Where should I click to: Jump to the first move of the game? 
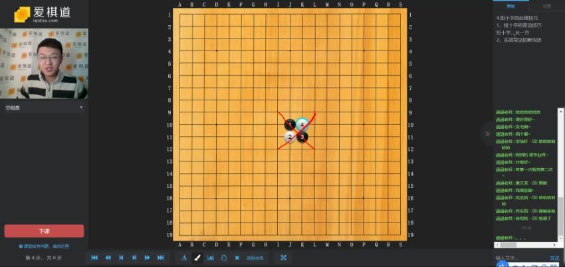click(94, 258)
